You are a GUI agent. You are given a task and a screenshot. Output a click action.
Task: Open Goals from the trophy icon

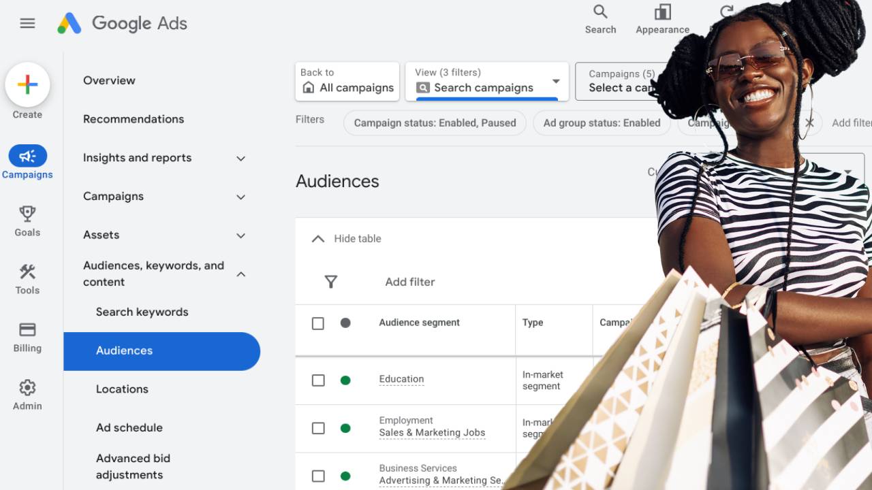[x=27, y=214]
